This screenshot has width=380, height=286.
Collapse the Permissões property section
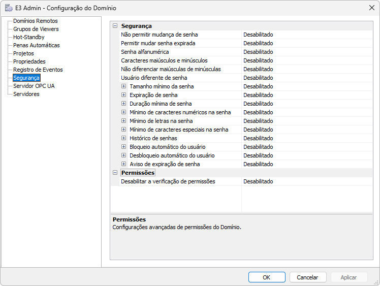115,173
